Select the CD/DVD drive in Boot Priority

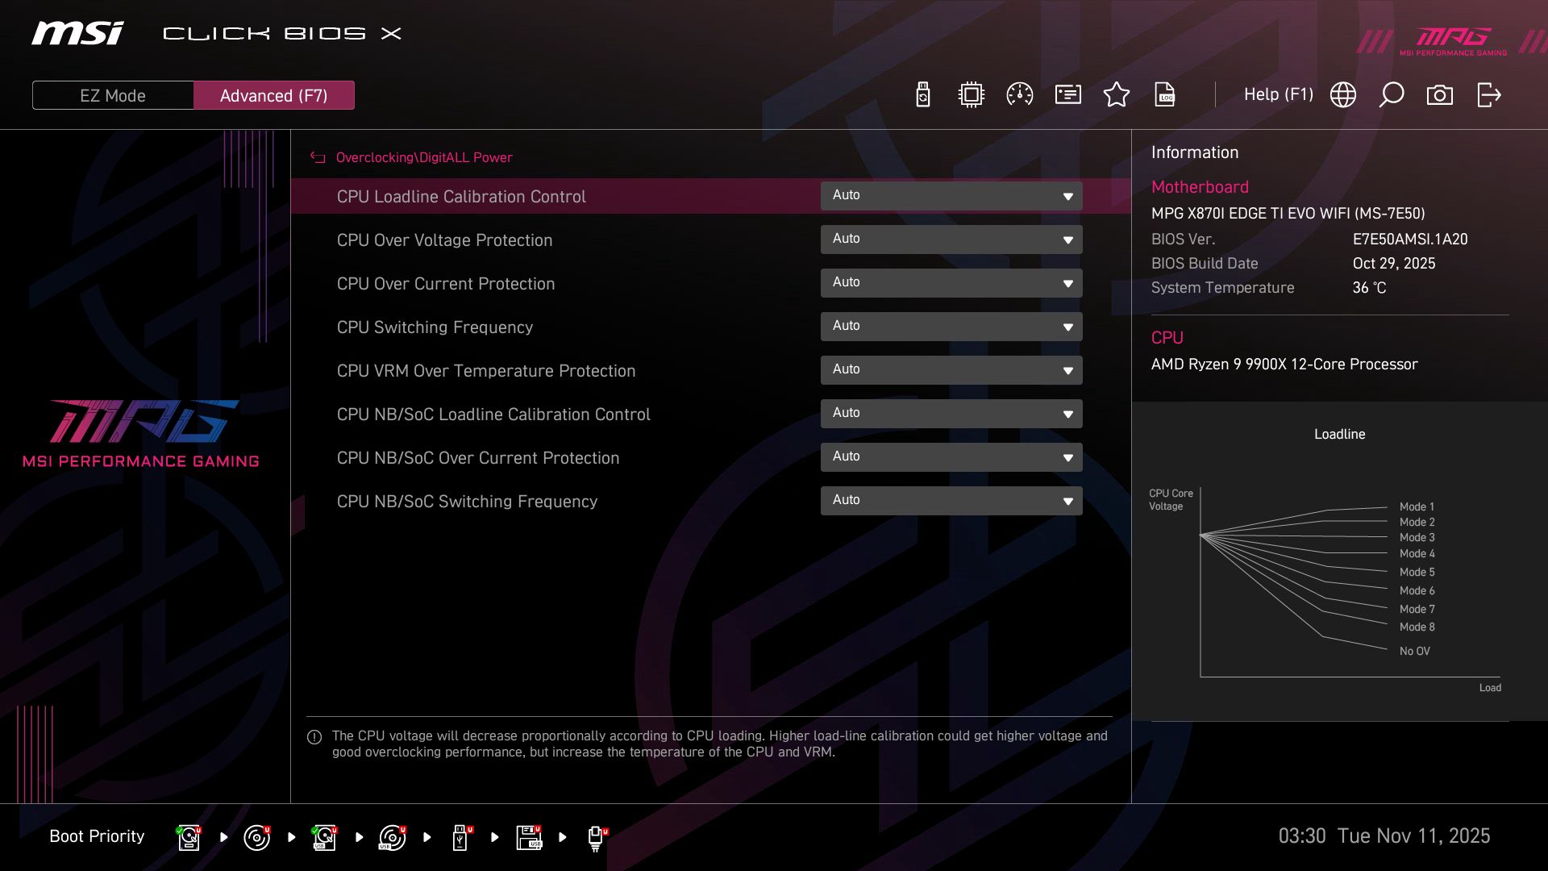click(257, 837)
